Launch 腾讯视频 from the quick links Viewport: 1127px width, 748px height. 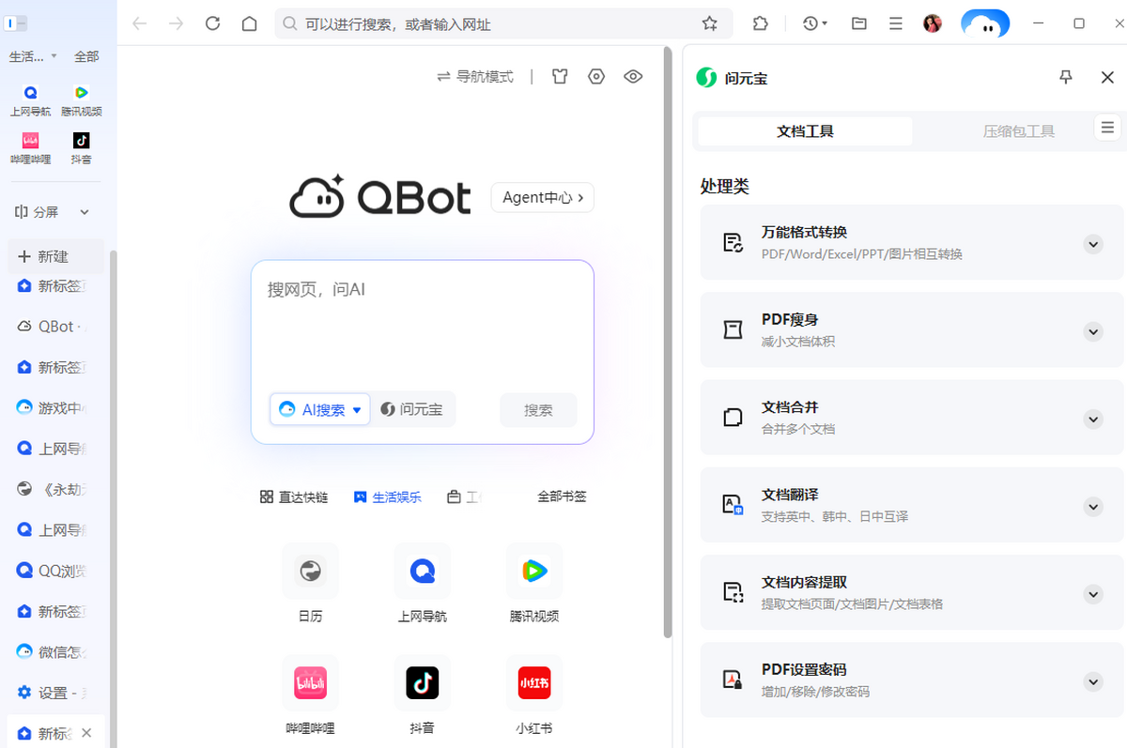533,571
